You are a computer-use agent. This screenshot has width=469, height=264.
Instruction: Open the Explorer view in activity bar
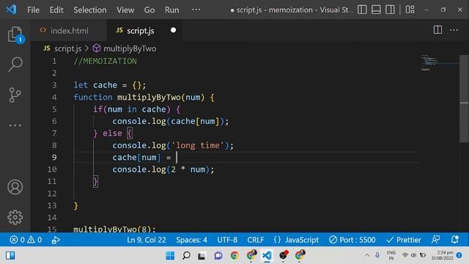[x=15, y=34]
